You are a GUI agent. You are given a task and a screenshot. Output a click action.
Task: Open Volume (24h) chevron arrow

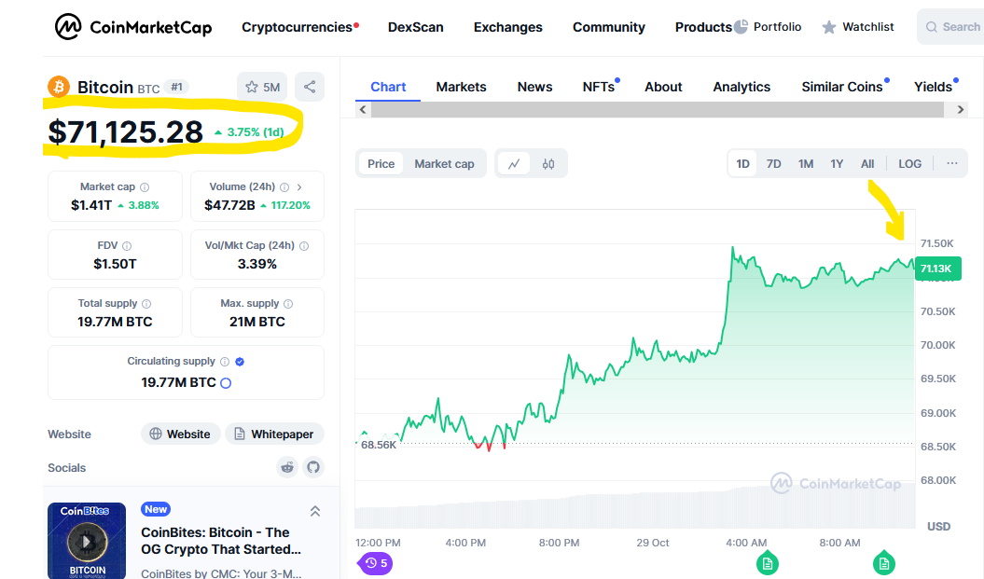(x=300, y=186)
